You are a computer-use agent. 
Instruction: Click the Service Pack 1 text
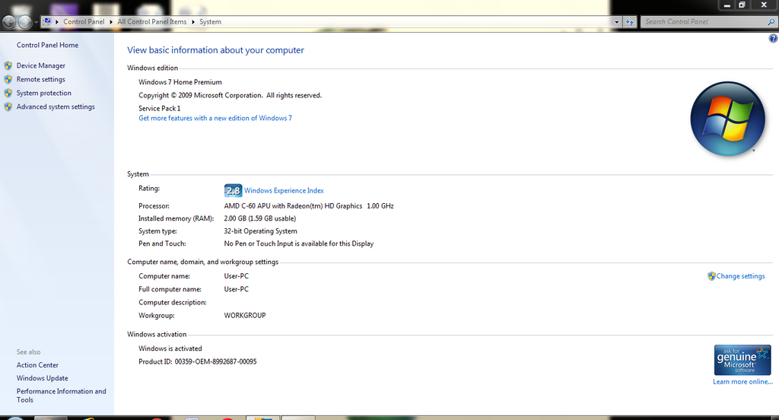(x=160, y=108)
